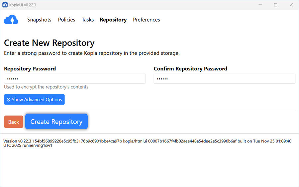Image resolution: width=299 pixels, height=187 pixels.
Task: Select the Repository tab
Action: click(113, 20)
